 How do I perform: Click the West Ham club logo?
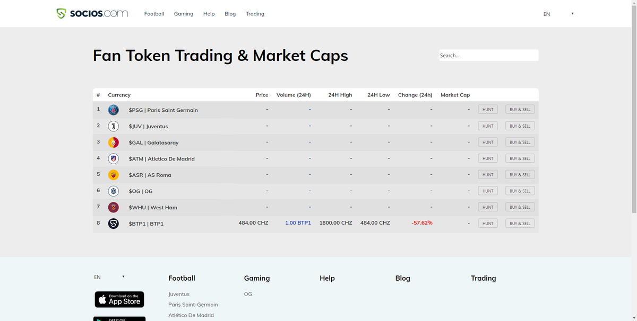tap(114, 207)
